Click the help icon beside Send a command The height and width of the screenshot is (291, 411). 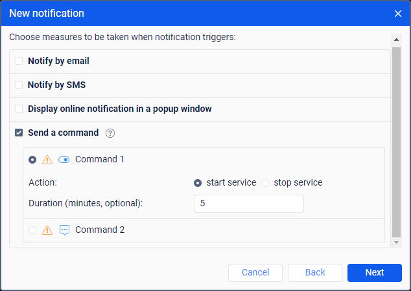pos(110,133)
